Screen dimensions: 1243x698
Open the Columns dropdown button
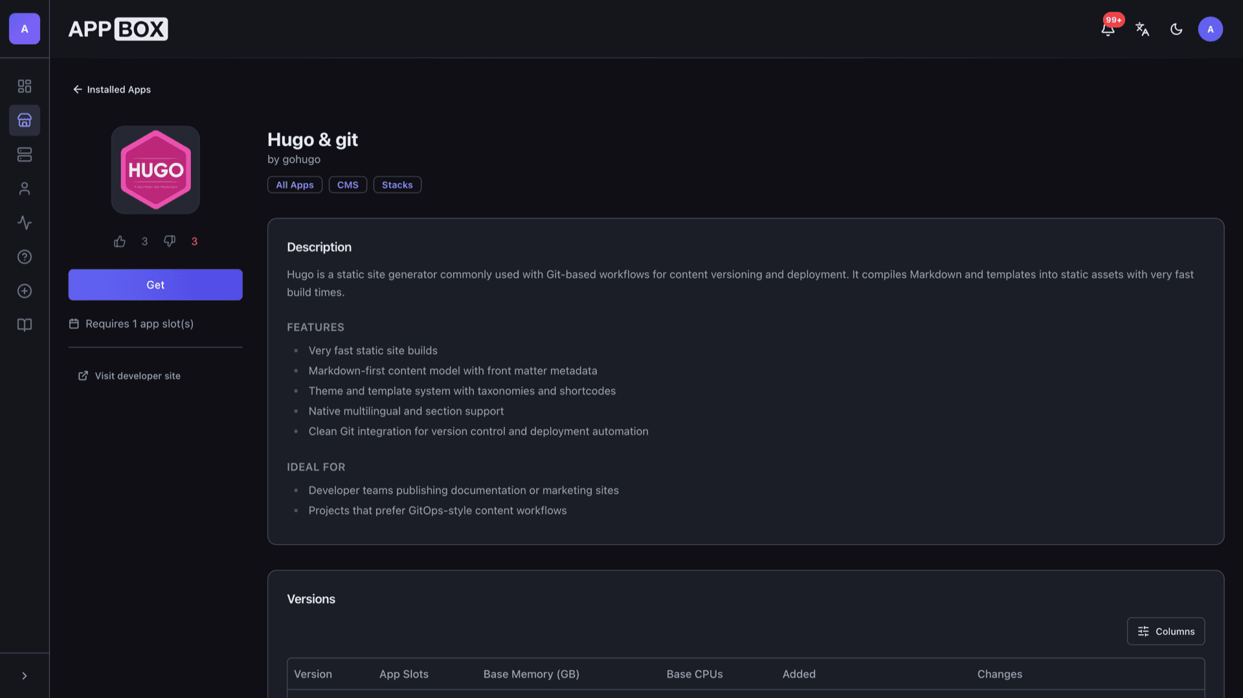tap(1165, 631)
